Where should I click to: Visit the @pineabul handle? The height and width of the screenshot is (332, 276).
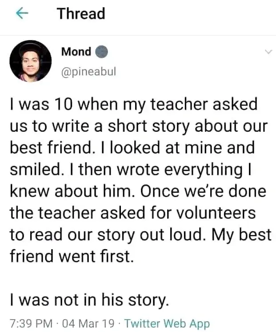point(88,71)
